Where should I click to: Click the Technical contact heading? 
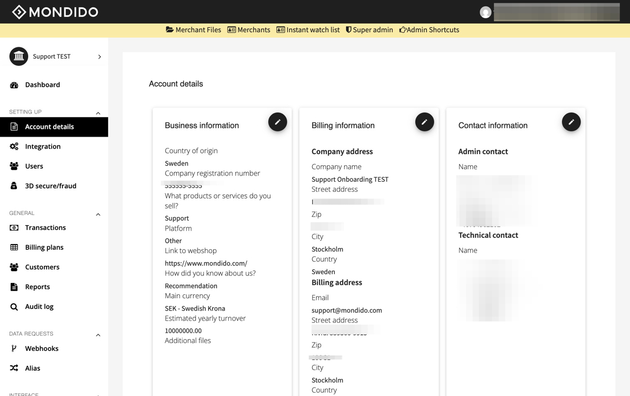488,235
